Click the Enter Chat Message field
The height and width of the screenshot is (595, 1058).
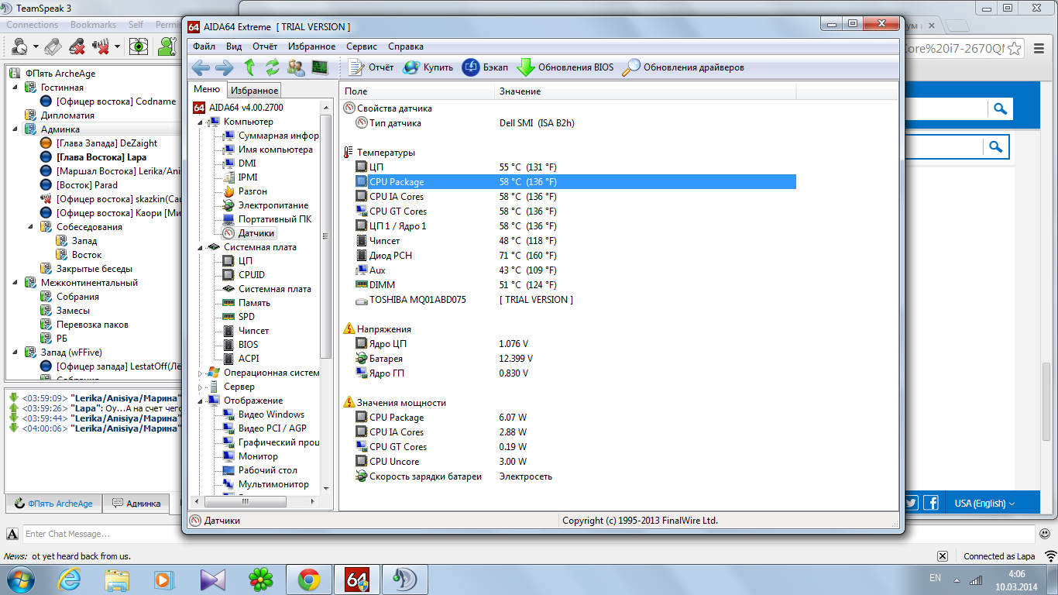tap(529, 534)
